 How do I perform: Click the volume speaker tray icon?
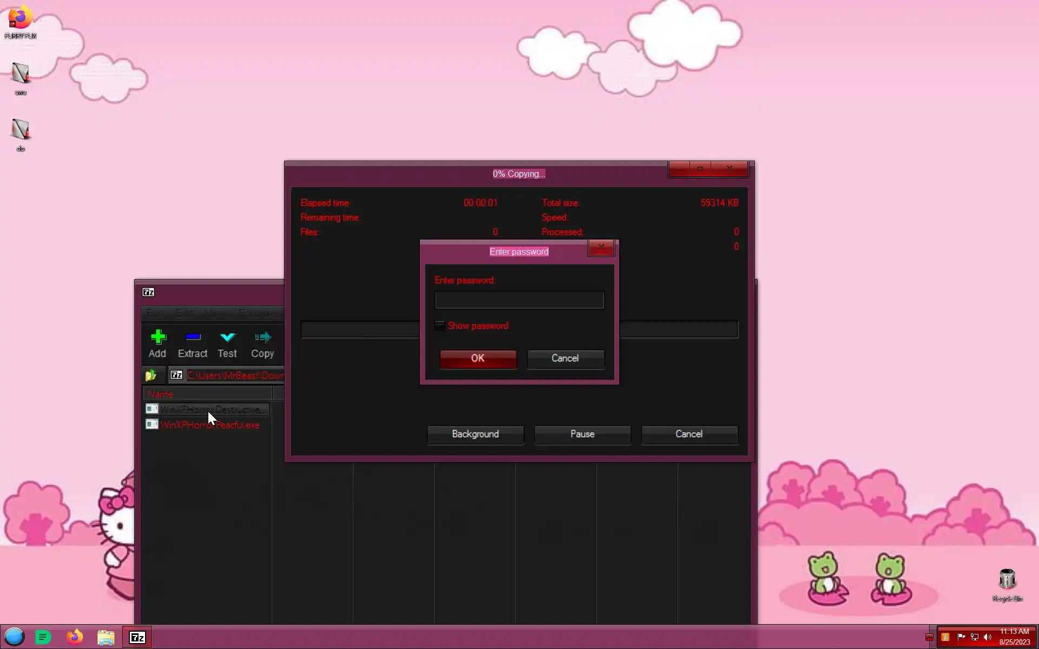point(988,637)
